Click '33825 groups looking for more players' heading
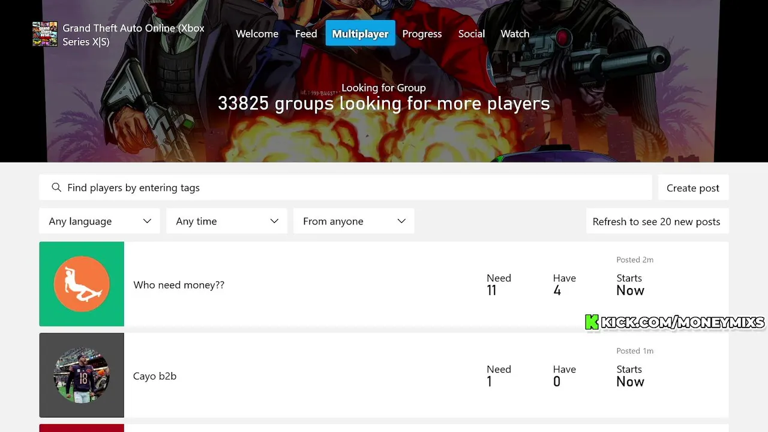 coord(384,103)
